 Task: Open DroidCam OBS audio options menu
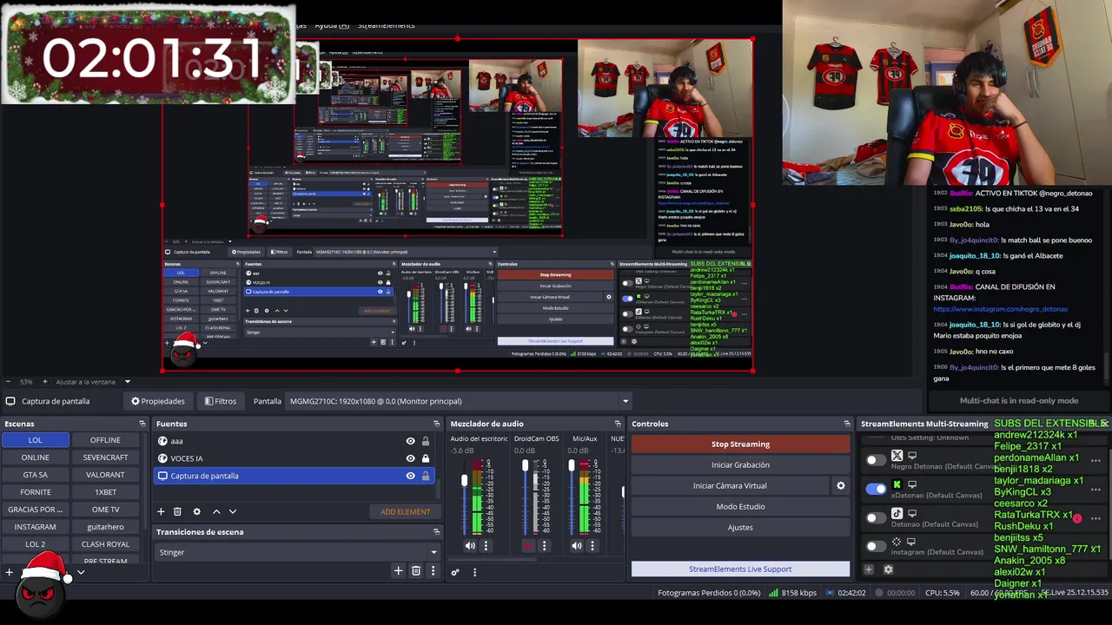545,546
